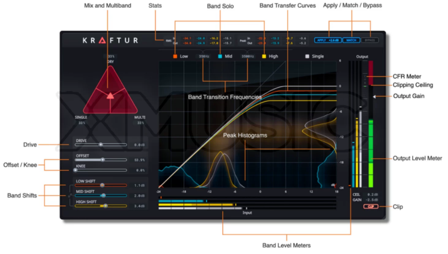Click the 350Hz low-mid transition frequency field
448x254 pixels.
coord(204,56)
